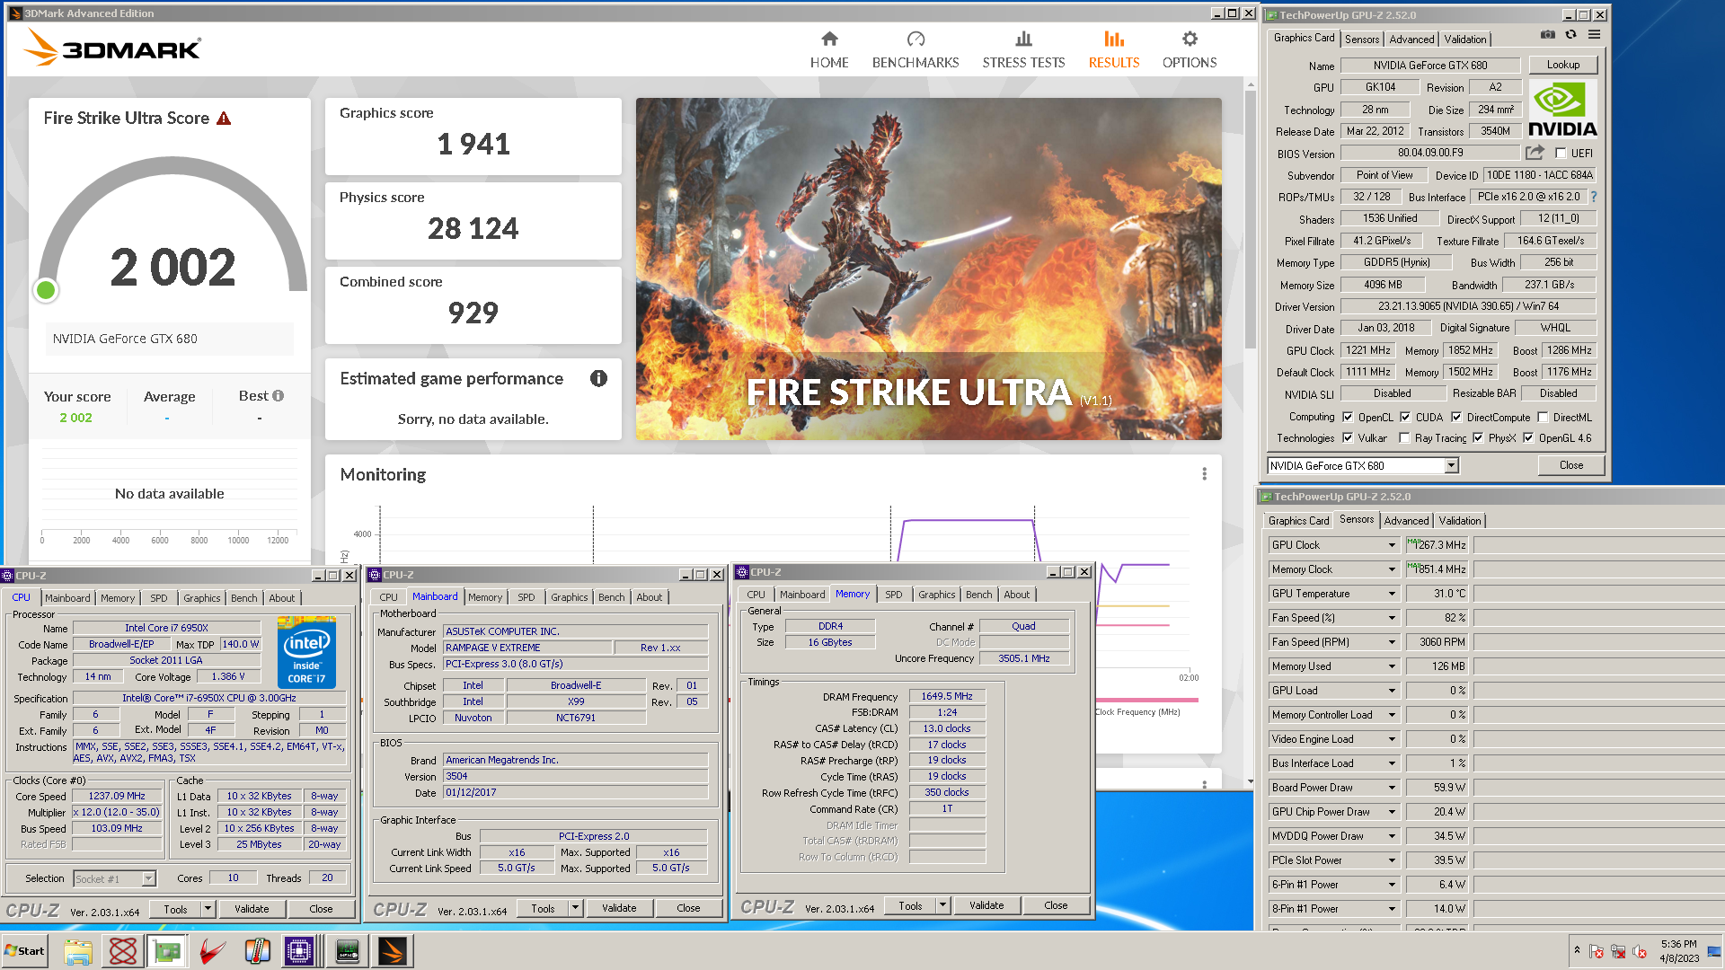
Task: Click the Estimated game performance info icon
Action: (x=598, y=378)
